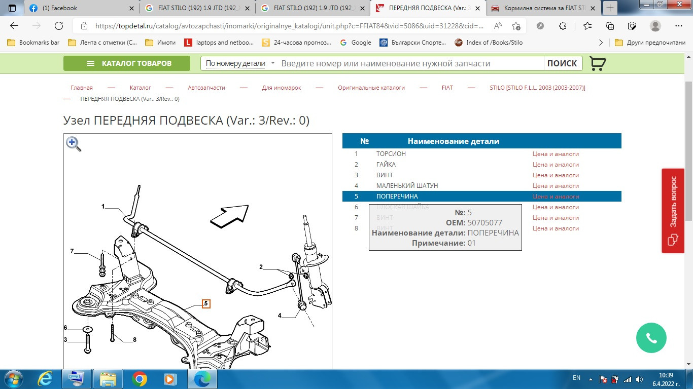This screenshot has height=389, width=693.
Task: Open the 'Задать вопрос' side panel
Action: pos(673,210)
